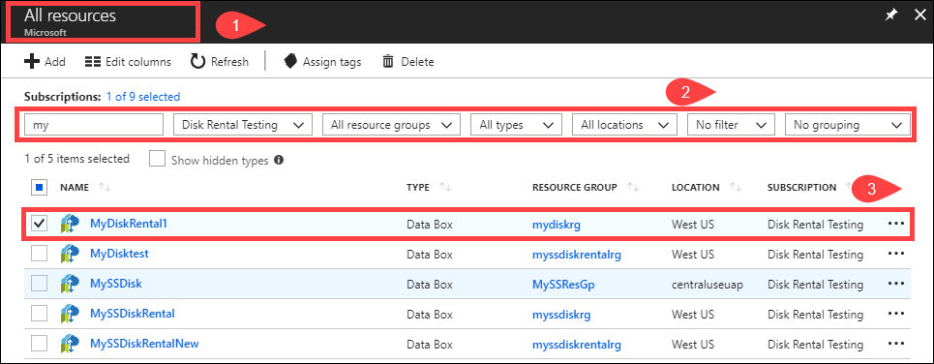Expand the Disk Rental Testing dropdown
The width and height of the screenshot is (934, 364).
242,125
